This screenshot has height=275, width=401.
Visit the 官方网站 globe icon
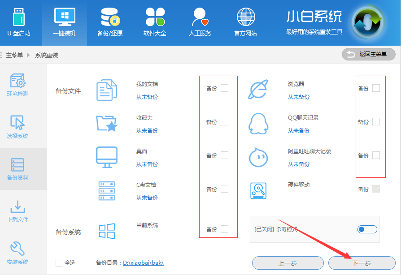(x=245, y=22)
